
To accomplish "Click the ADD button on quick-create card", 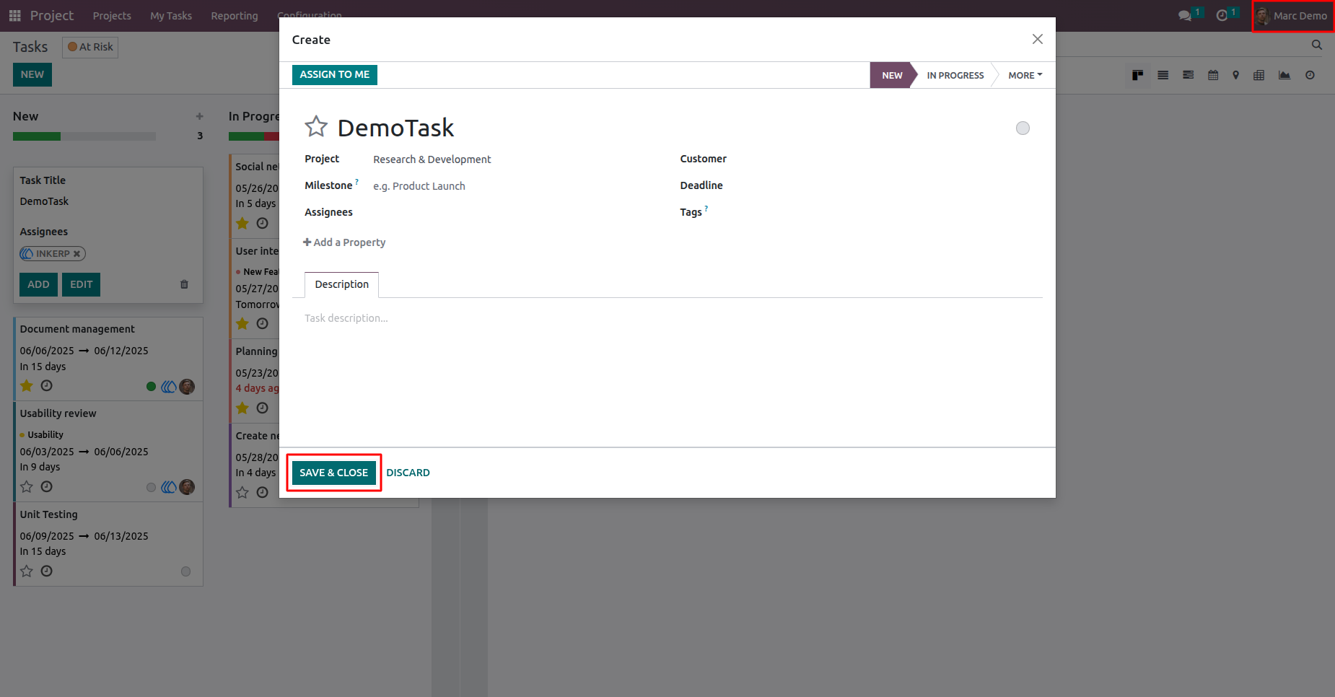I will point(38,284).
